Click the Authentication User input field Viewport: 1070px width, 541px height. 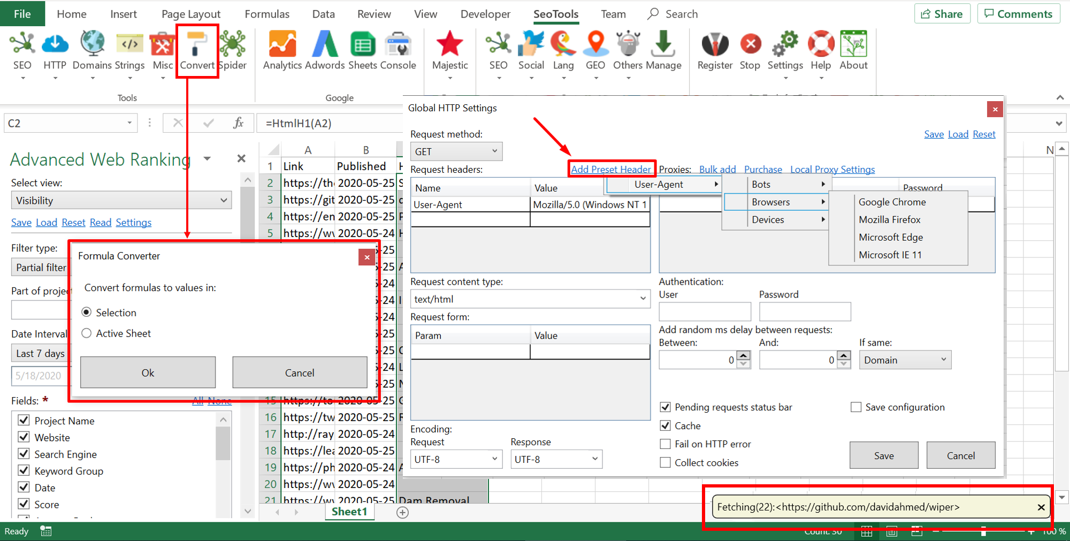pyautogui.click(x=705, y=311)
